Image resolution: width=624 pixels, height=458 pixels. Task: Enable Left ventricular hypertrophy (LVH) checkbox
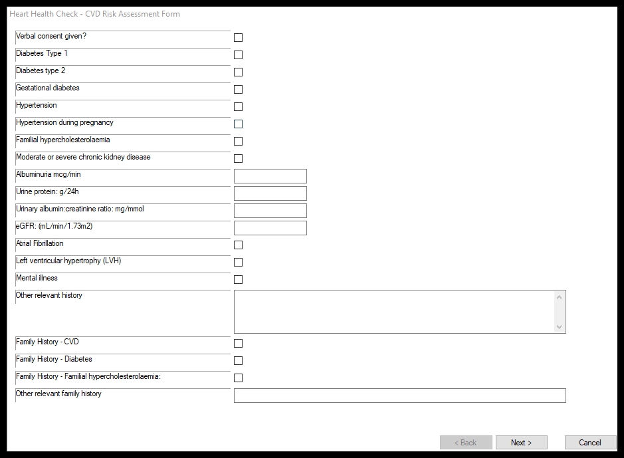pyautogui.click(x=238, y=263)
